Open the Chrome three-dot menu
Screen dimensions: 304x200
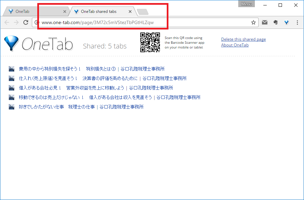(297, 22)
